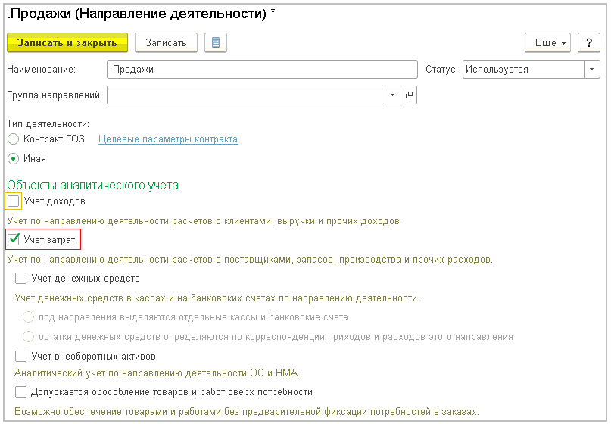
Task: Open the Еще menu
Action: point(547,42)
